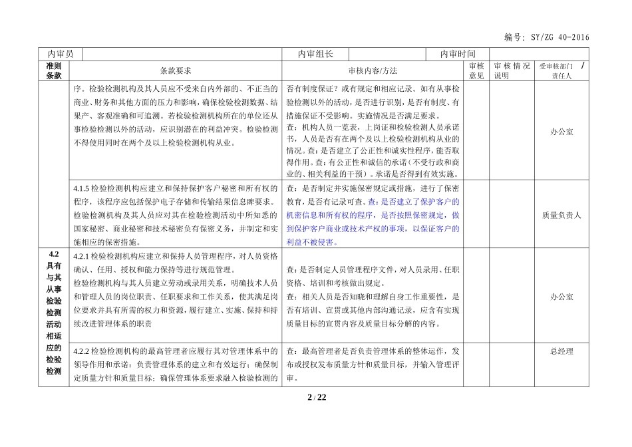Click the empty 审核意见 cell in 4.1.5 row
The image size is (632, 447).
476,214
